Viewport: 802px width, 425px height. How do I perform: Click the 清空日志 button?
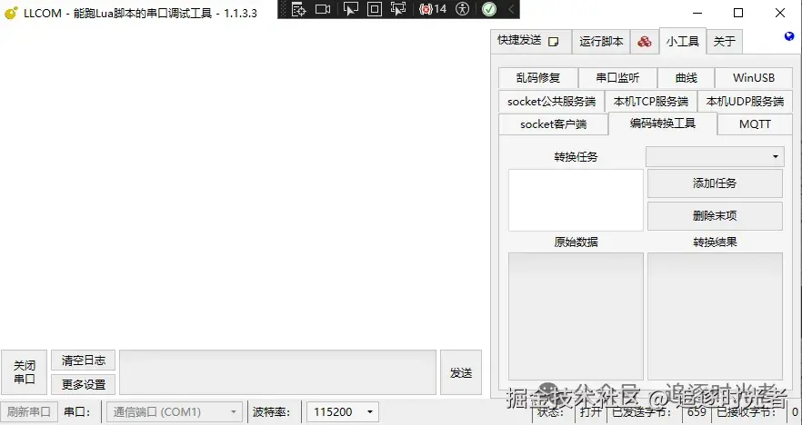[x=84, y=361]
